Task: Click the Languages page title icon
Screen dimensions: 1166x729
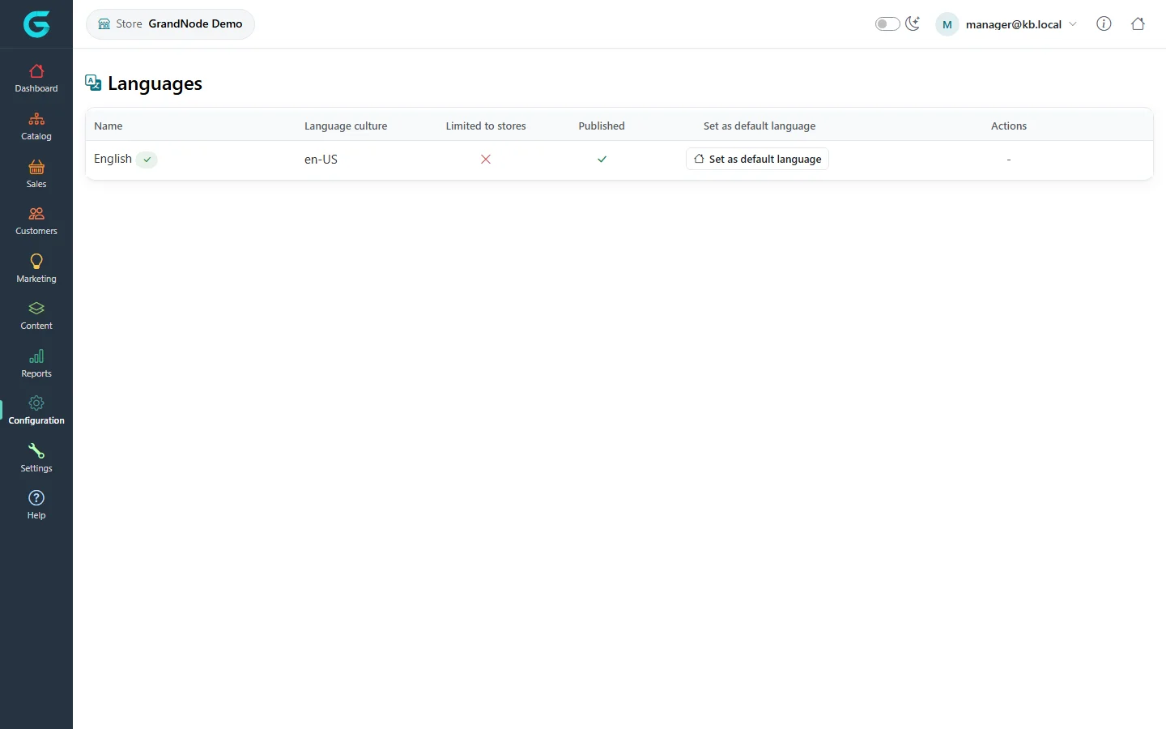Action: [x=94, y=83]
